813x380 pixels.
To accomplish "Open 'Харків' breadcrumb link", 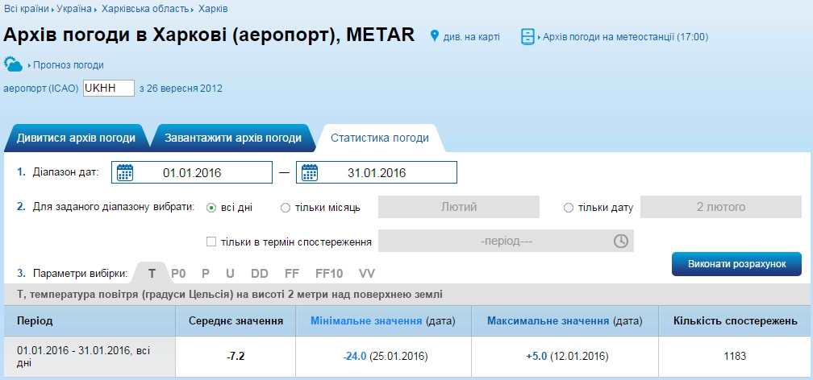I will pos(213,9).
